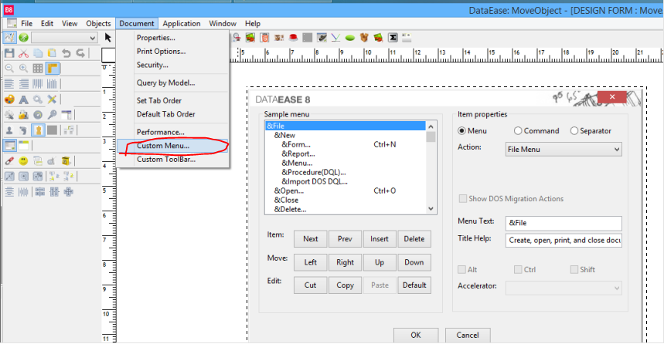Click the Default edit button
The width and height of the screenshot is (664, 344).
coord(414,285)
